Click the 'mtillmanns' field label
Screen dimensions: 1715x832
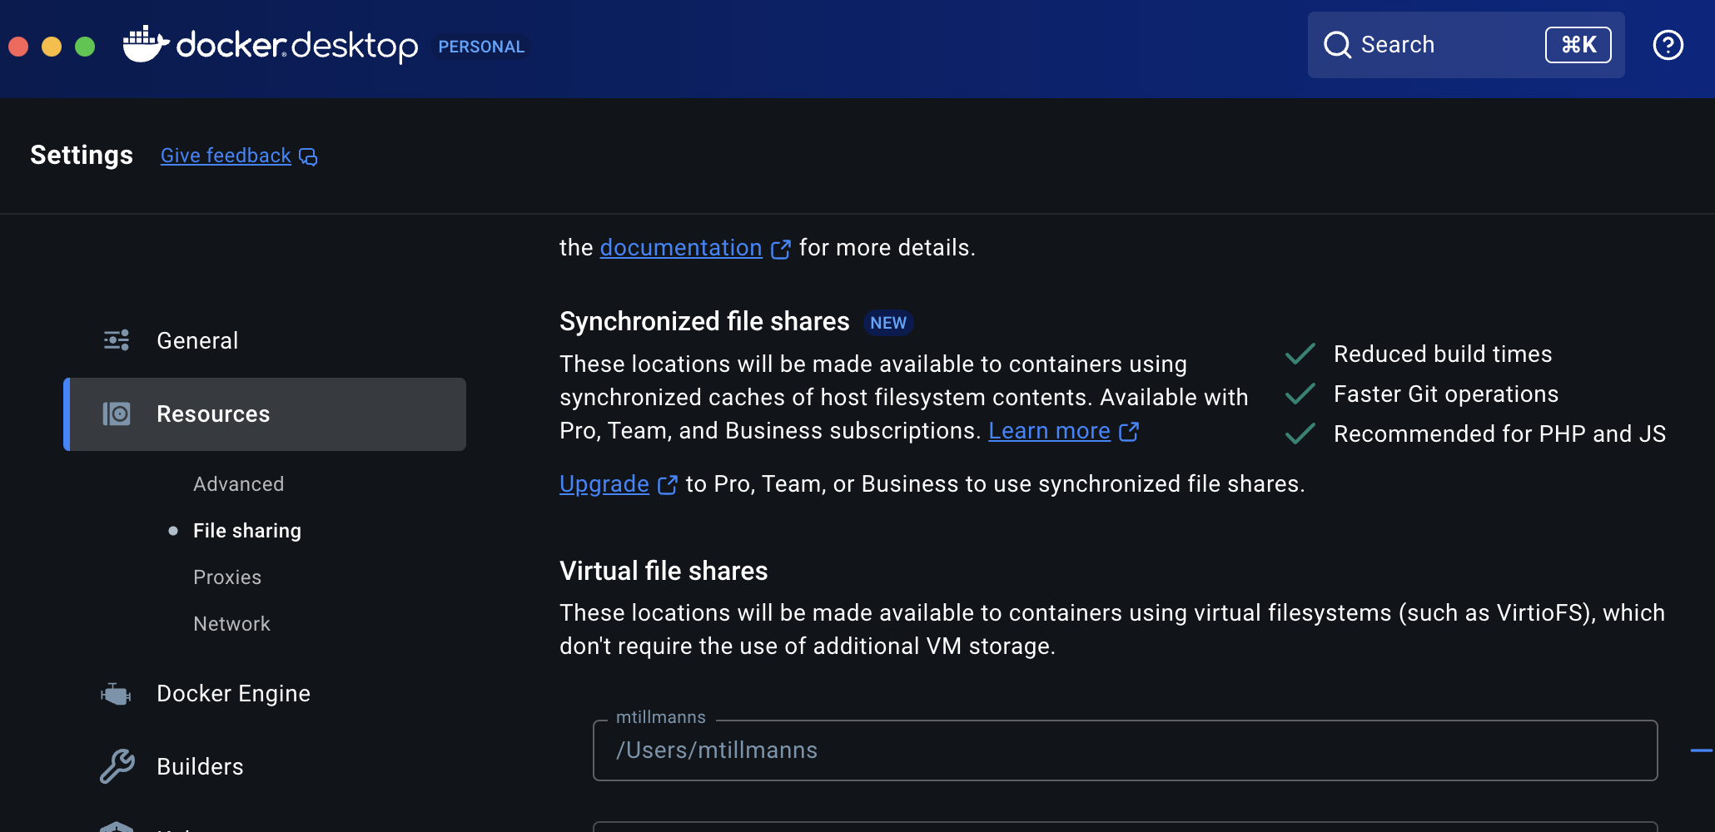pyautogui.click(x=661, y=717)
